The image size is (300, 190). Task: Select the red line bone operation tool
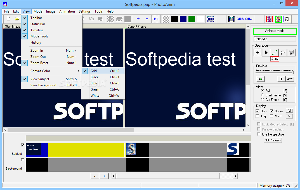click(x=275, y=52)
